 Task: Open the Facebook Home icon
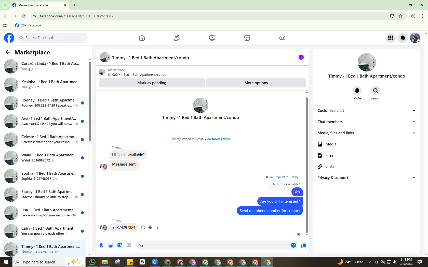tap(142, 38)
